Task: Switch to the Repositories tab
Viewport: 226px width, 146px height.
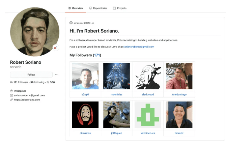Action: tap(98, 8)
